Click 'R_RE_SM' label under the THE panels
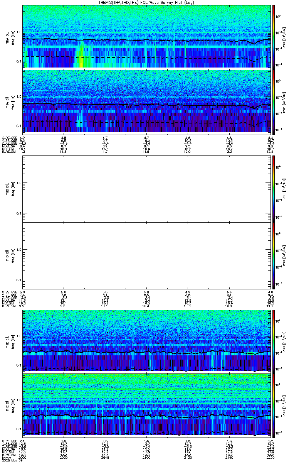The height and width of the screenshot is (463, 289). point(8,455)
